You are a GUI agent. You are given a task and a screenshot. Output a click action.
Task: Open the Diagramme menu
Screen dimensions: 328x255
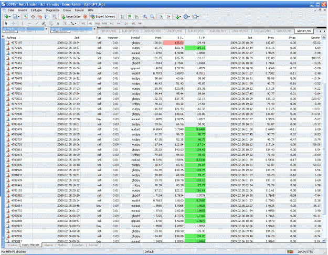coord(52,10)
